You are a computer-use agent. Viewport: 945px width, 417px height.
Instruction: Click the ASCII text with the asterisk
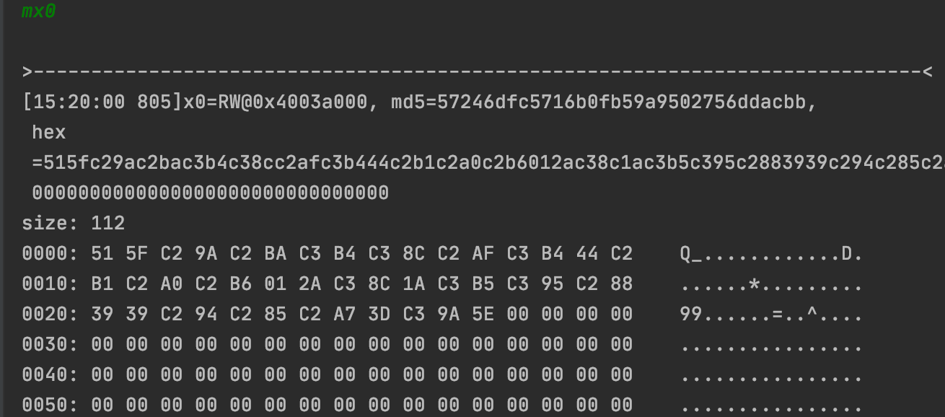(x=771, y=284)
